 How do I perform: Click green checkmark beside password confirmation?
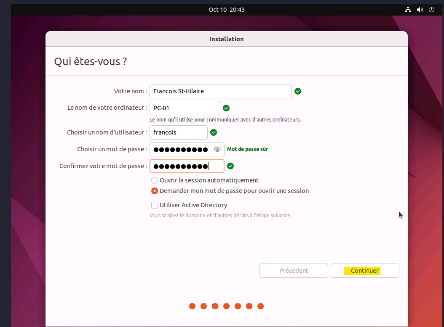230,166
